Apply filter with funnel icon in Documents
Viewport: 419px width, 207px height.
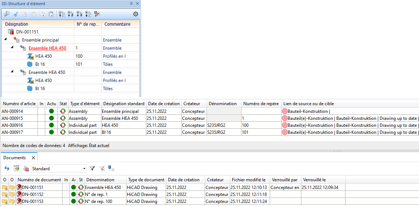[x=92, y=168]
